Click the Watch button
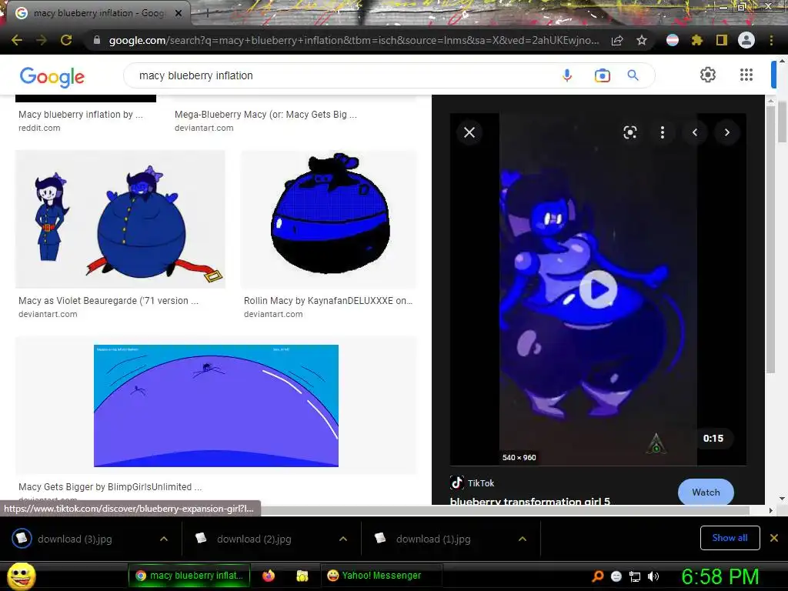The width and height of the screenshot is (788, 591). click(x=706, y=492)
